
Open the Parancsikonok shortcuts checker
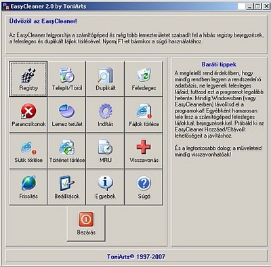(28, 115)
